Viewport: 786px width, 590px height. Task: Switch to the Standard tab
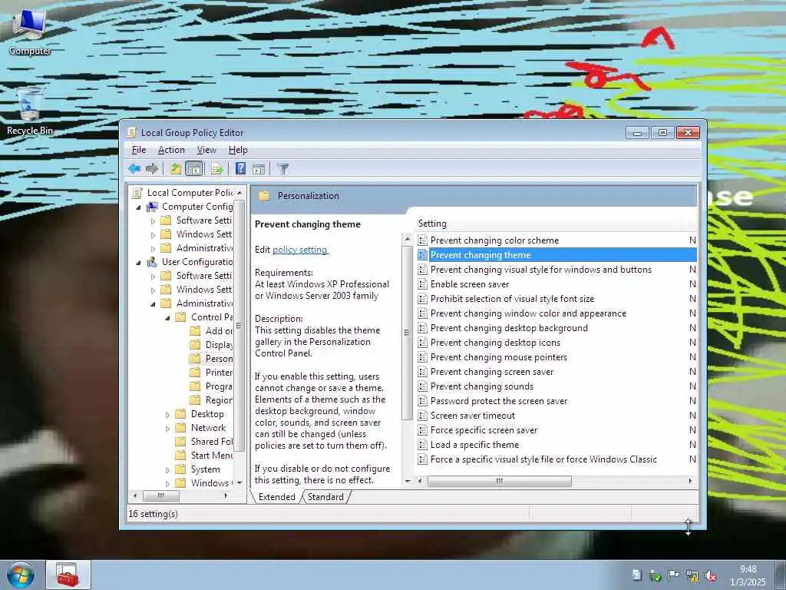(325, 497)
